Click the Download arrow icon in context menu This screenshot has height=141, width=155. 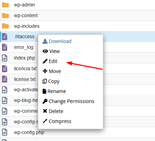tap(45, 41)
